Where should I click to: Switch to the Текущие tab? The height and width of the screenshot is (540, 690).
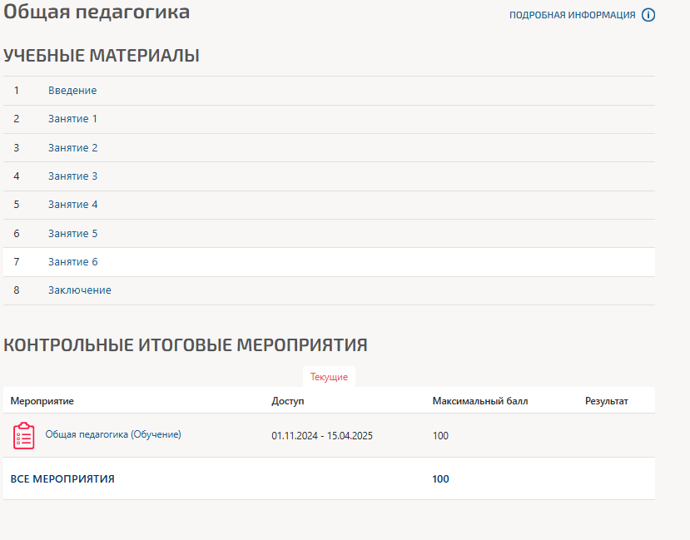(329, 377)
